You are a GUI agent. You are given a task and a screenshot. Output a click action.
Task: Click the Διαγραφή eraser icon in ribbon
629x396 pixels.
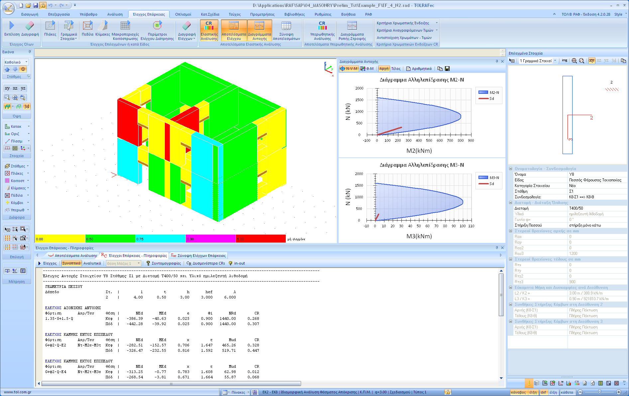pos(30,26)
